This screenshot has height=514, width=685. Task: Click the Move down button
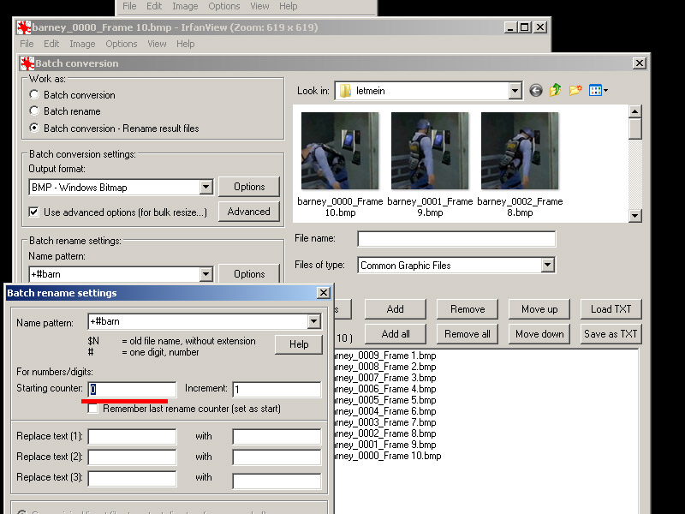(x=539, y=334)
